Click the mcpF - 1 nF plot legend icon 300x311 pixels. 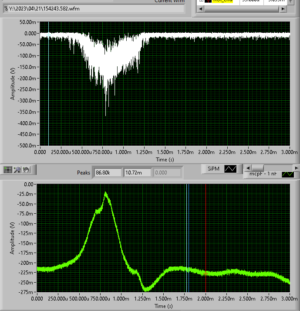288,174
